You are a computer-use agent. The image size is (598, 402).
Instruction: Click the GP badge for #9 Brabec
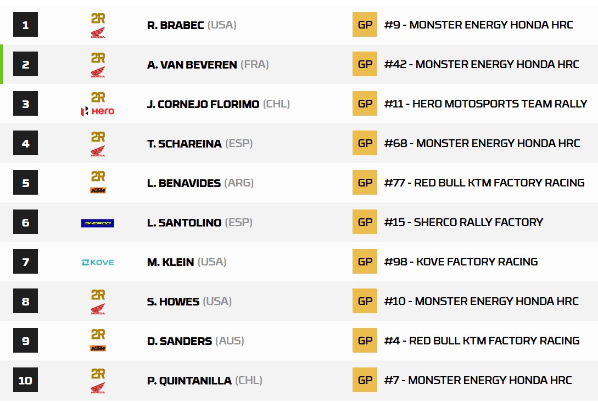coord(365,25)
